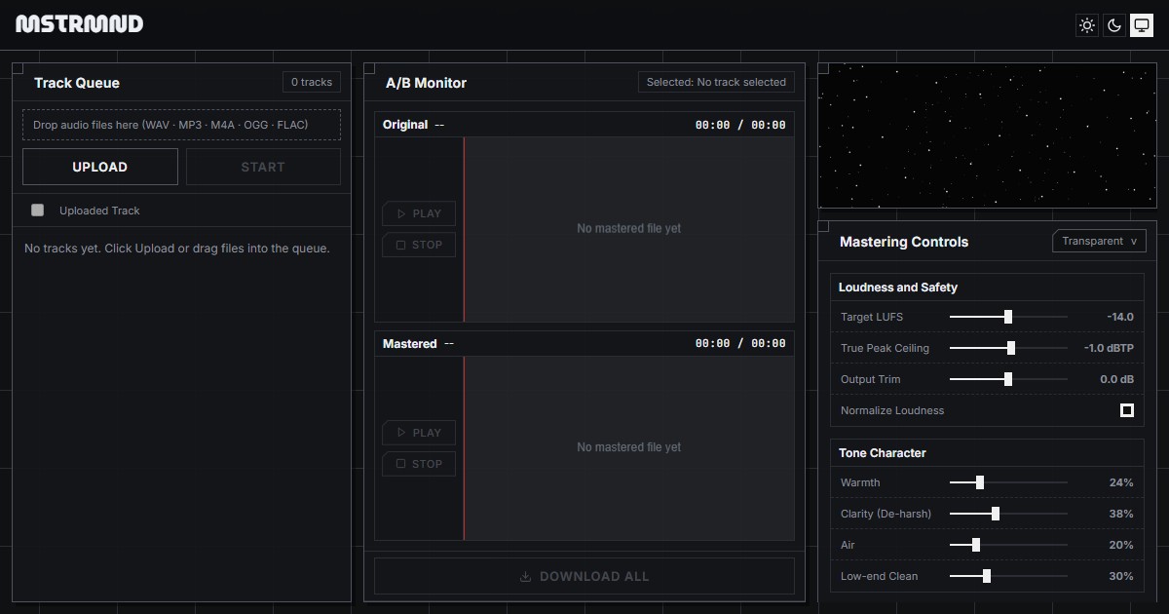The height and width of the screenshot is (614, 1169).
Task: Adjust the Air slider handle
Action: [976, 545]
